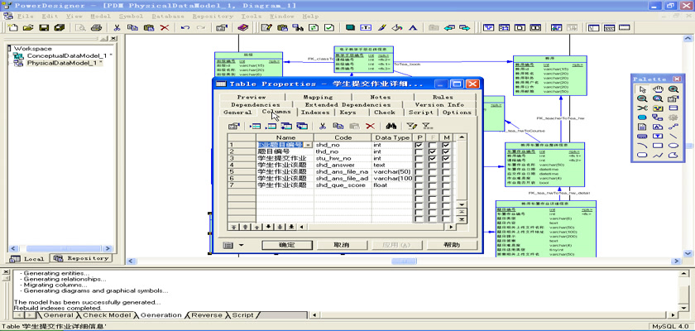Click the Print icon in main toolbar
The height and width of the screenshot is (331, 695).
(96, 27)
